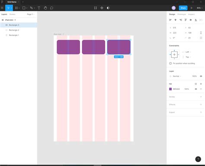Image resolution: width=205 pixels, height=166 pixels.
Task: Switch to the Prototype tab
Action: coord(182,14)
